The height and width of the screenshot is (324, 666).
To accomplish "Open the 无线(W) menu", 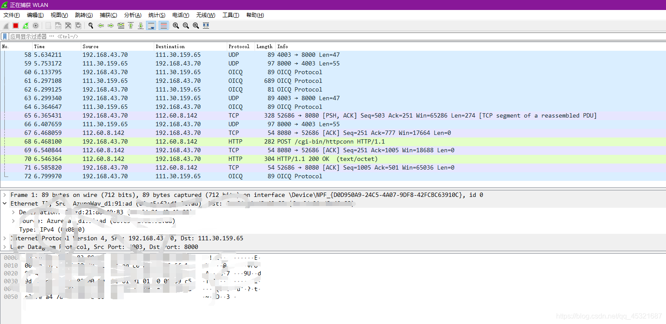I will pyautogui.click(x=205, y=15).
